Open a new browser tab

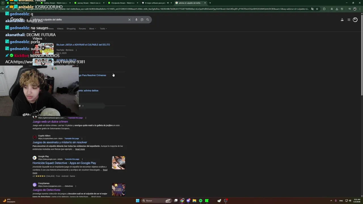pyautogui.click(x=210, y=3)
